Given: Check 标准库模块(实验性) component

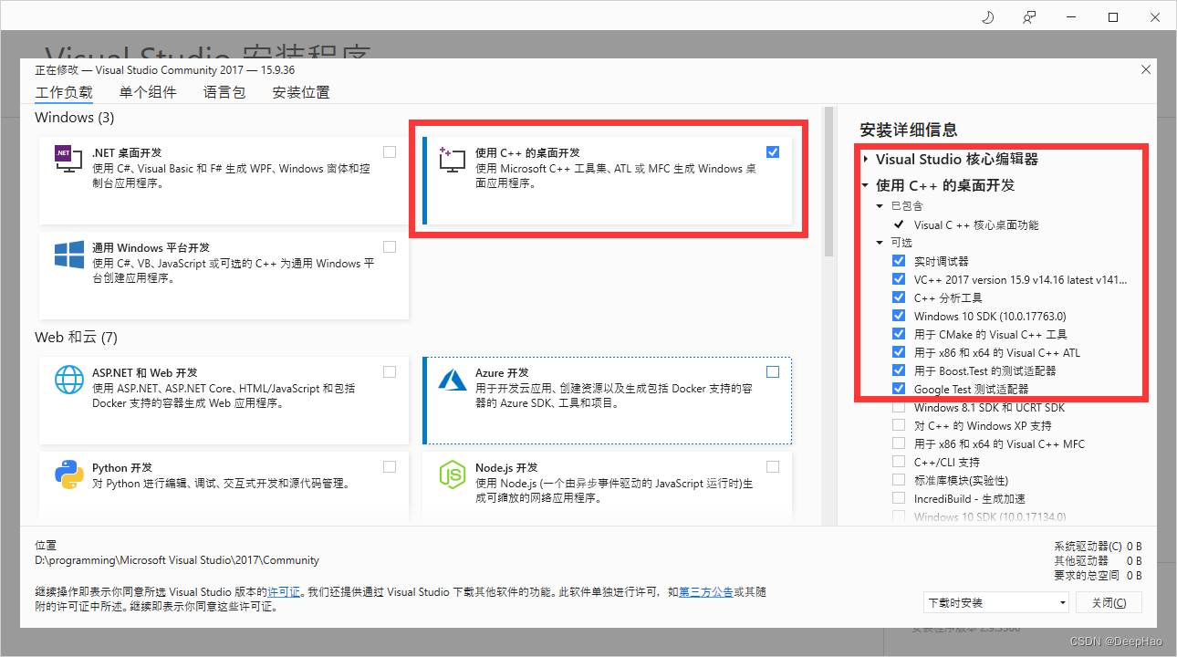Looking at the screenshot, I should pos(899,480).
